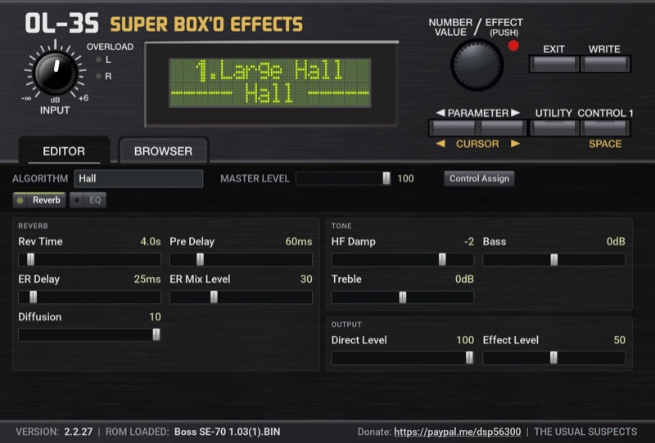Click the HF Damp slider

point(402,259)
